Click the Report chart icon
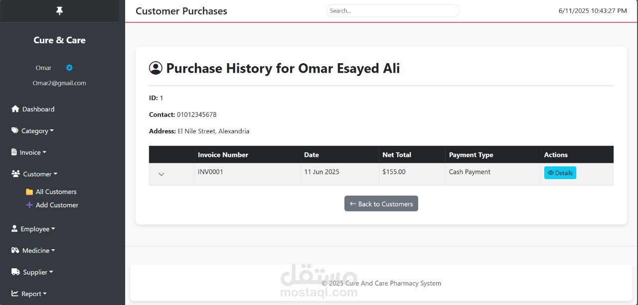The width and height of the screenshot is (638, 305). click(x=15, y=294)
